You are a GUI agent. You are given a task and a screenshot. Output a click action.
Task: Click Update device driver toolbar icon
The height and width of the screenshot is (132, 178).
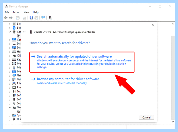(50, 18)
